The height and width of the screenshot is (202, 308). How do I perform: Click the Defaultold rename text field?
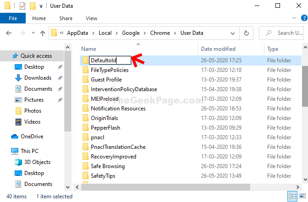click(110, 60)
